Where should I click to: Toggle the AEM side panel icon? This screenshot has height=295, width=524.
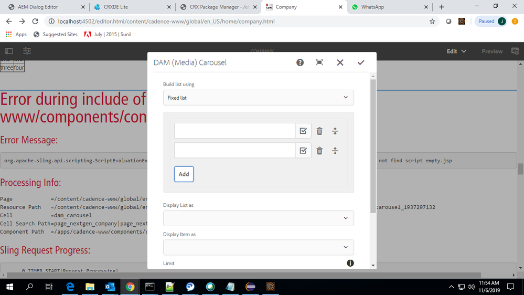pos(9,51)
